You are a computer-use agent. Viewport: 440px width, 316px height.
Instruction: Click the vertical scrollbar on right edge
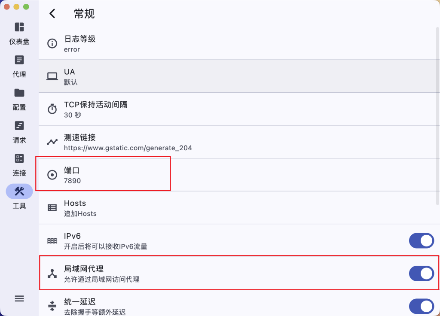click(x=437, y=116)
